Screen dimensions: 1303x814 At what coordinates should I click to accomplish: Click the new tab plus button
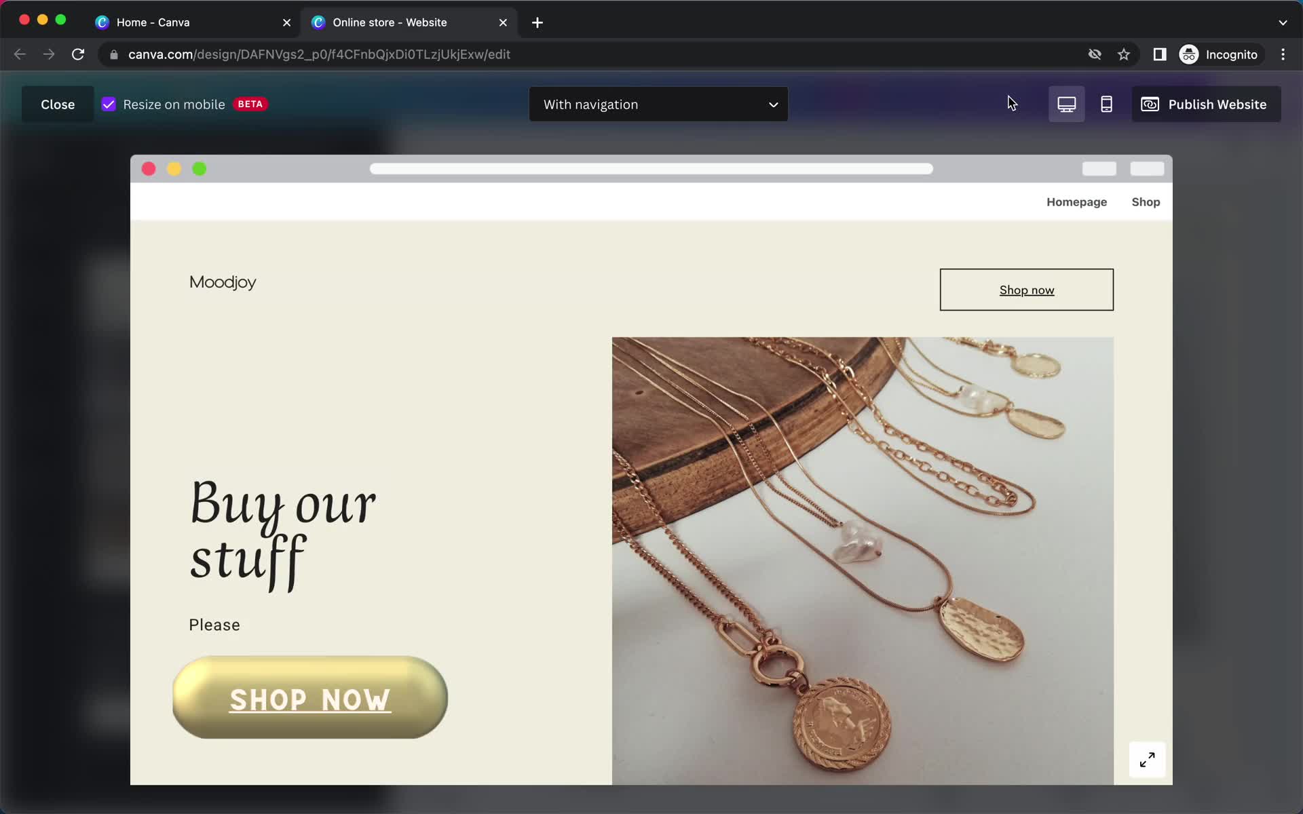pyautogui.click(x=537, y=20)
